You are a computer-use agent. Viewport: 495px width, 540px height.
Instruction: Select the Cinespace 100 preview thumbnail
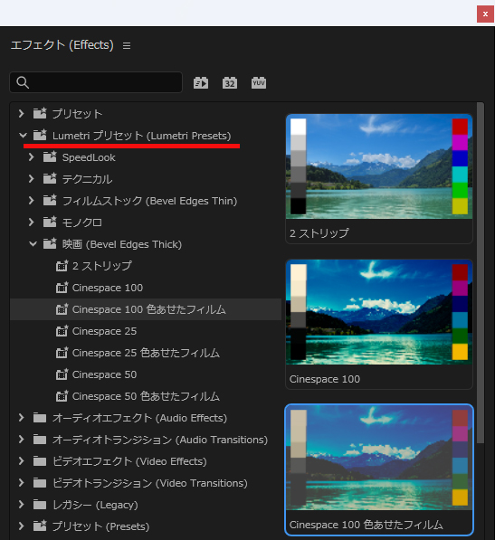pos(379,312)
